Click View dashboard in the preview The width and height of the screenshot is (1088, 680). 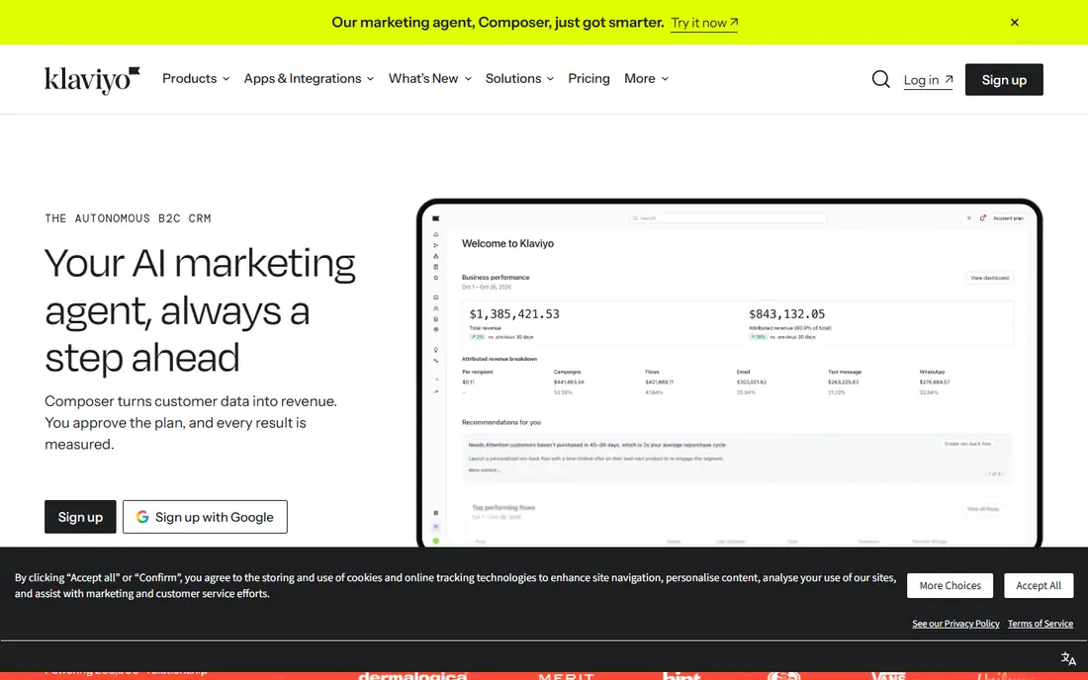990,278
